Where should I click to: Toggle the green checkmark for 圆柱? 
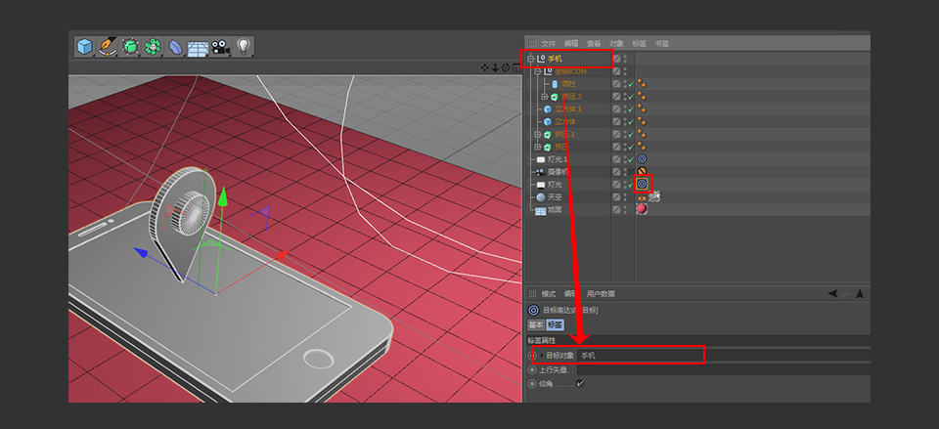pyautogui.click(x=629, y=84)
